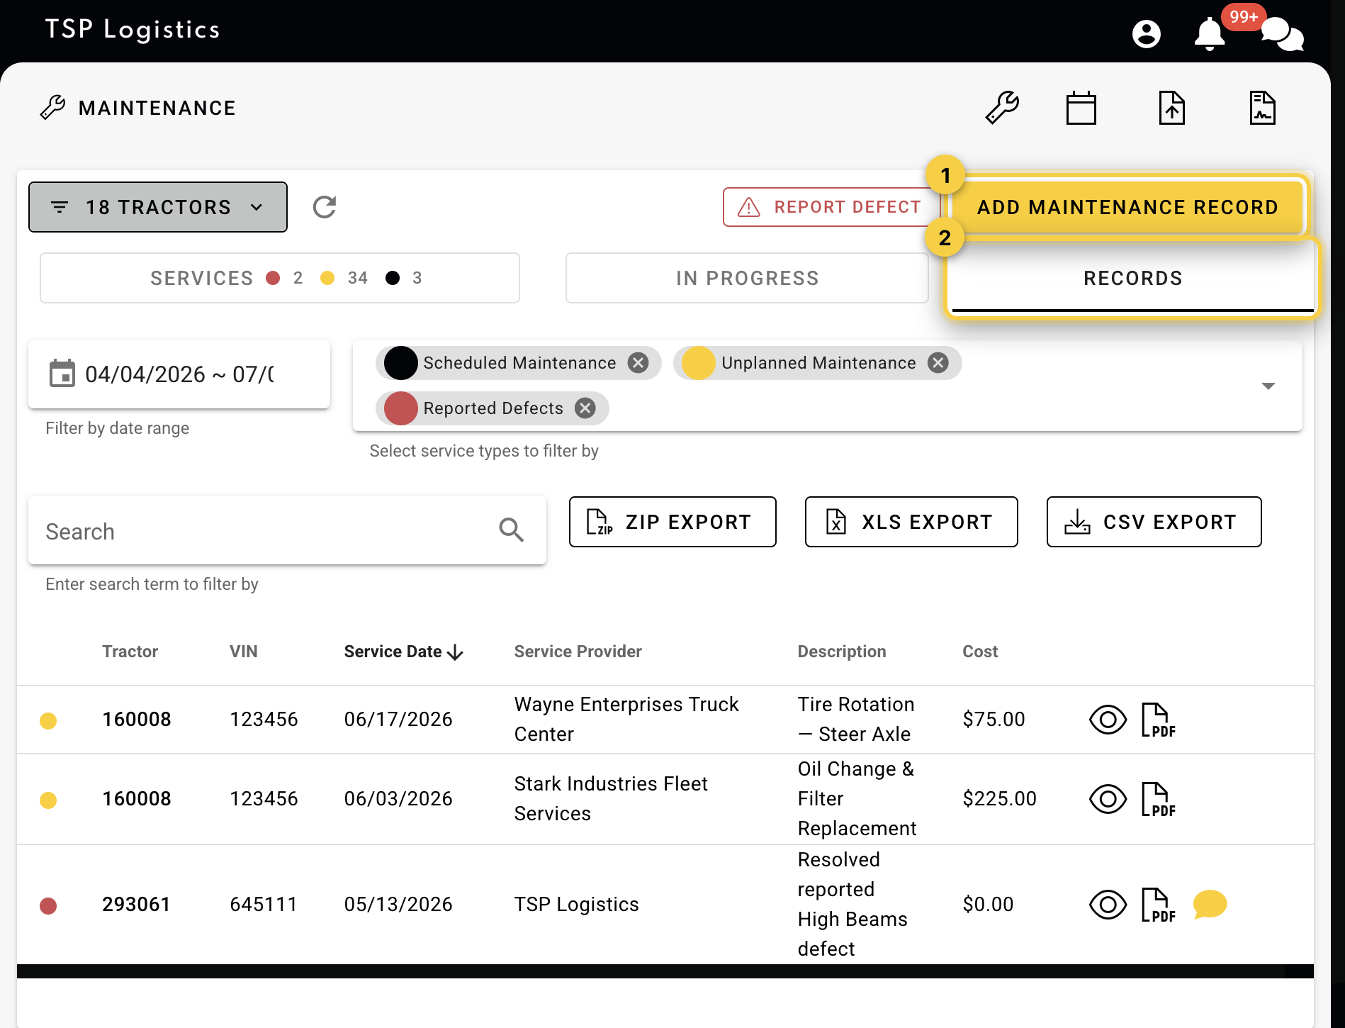View the TSP Logistics High Beams record

point(1108,905)
